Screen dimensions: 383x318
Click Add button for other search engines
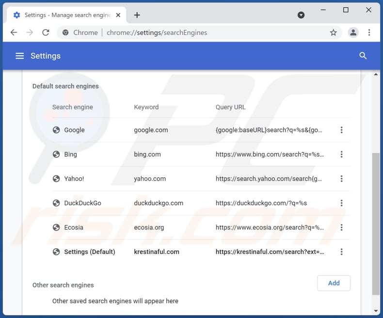(x=334, y=283)
